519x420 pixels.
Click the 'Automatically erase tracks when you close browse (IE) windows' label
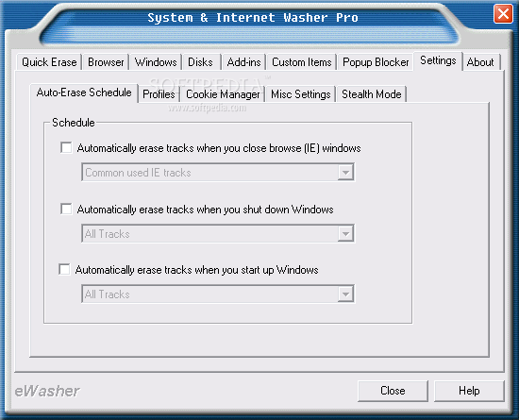219,148
